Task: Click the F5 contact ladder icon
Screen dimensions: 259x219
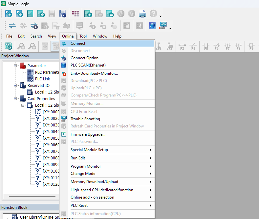Action: point(206,46)
